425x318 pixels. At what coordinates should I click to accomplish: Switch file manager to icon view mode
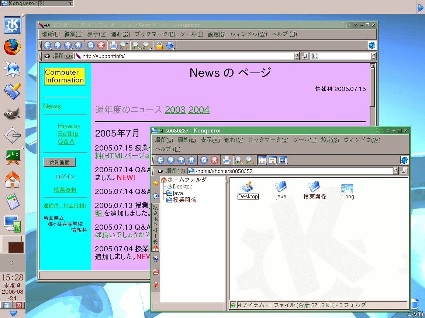[x=262, y=160]
